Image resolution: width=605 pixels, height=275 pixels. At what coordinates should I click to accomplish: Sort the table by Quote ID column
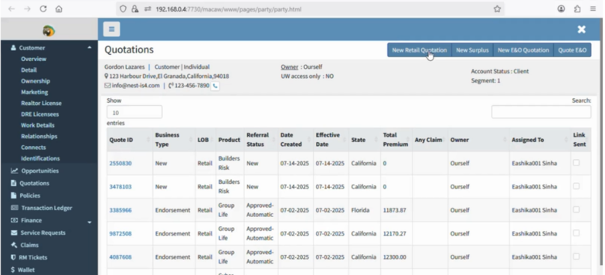tap(127, 140)
